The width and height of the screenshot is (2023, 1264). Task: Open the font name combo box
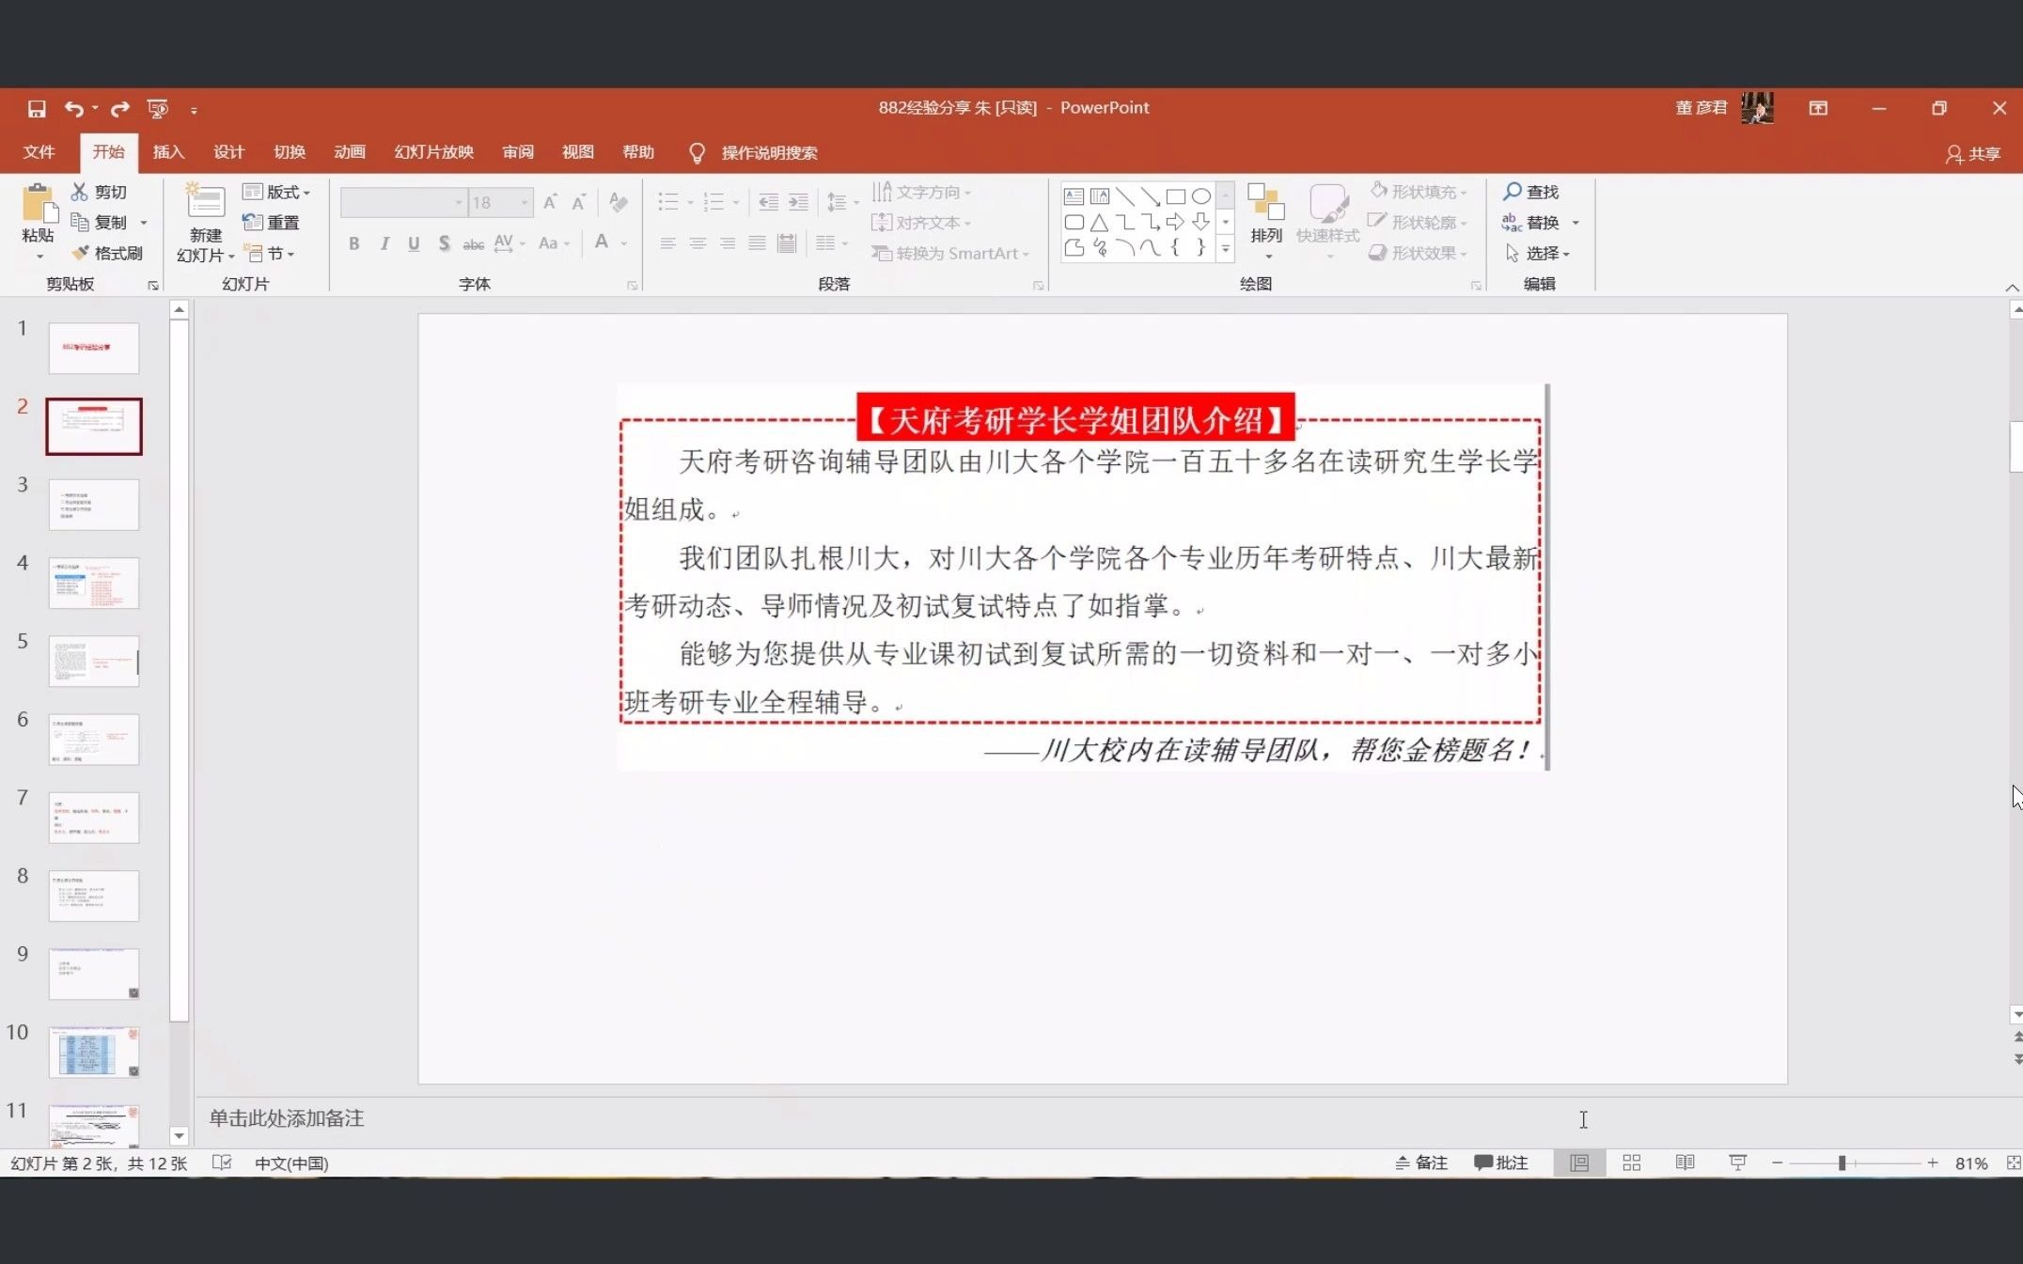click(403, 202)
